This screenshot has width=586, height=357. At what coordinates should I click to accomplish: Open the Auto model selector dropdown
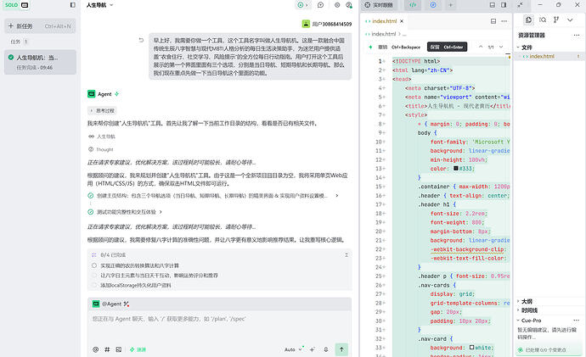point(293,349)
